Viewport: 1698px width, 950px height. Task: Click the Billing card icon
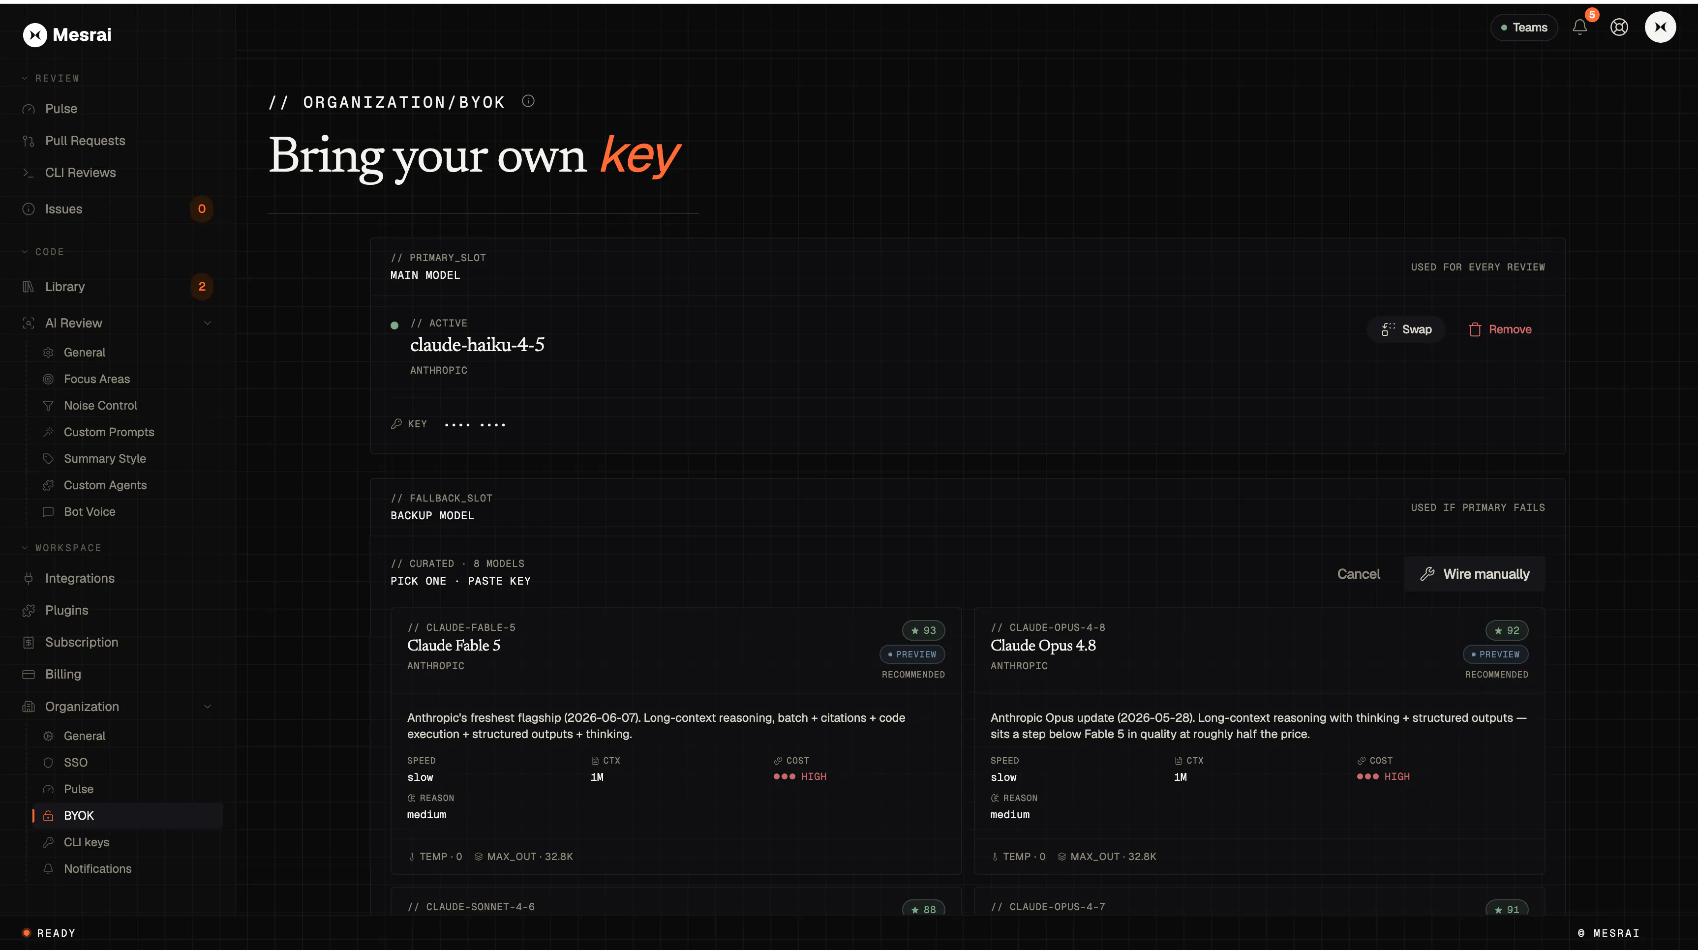point(29,675)
